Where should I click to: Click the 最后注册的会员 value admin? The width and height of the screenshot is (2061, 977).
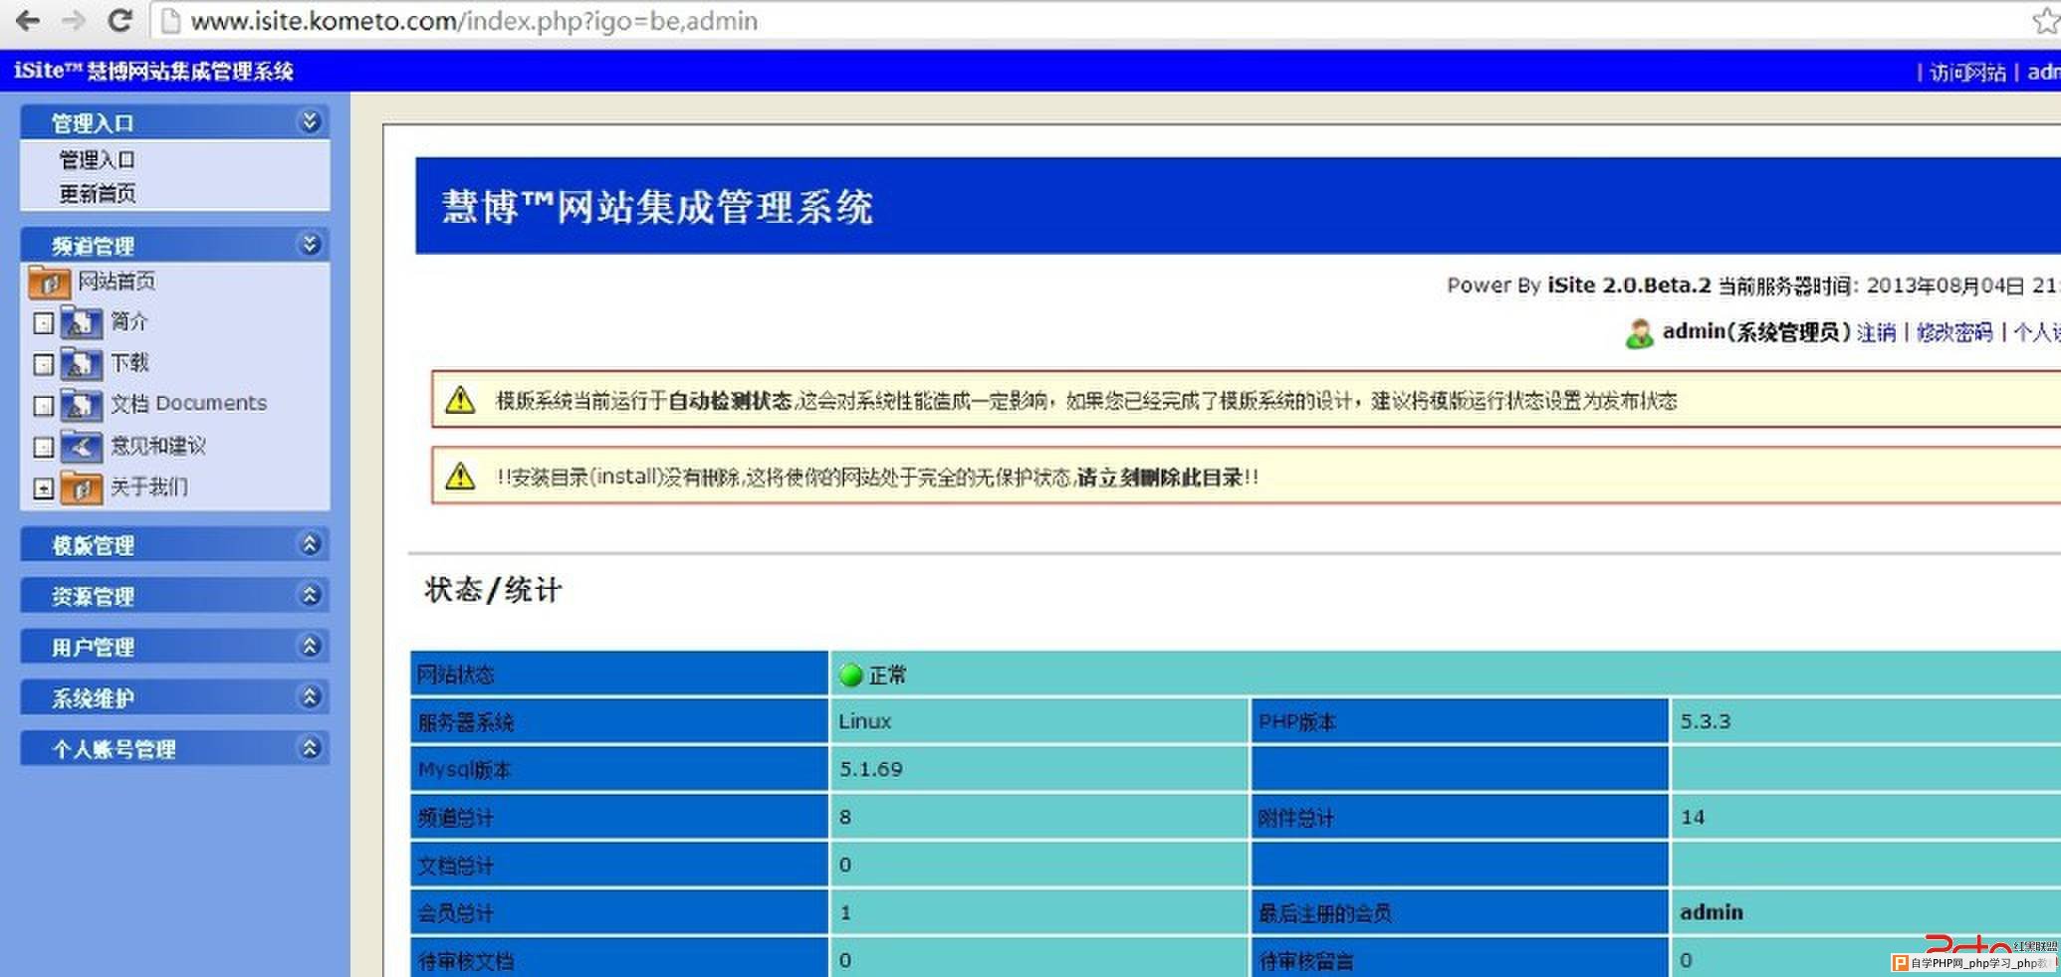[1712, 912]
